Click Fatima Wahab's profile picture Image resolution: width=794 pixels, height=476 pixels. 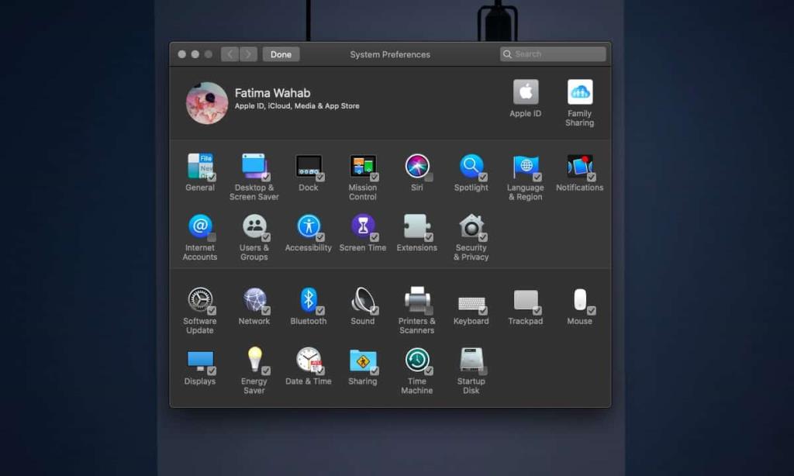click(x=205, y=102)
